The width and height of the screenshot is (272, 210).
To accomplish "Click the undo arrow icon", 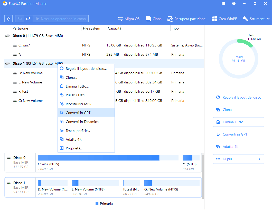I will tap(20, 19).
